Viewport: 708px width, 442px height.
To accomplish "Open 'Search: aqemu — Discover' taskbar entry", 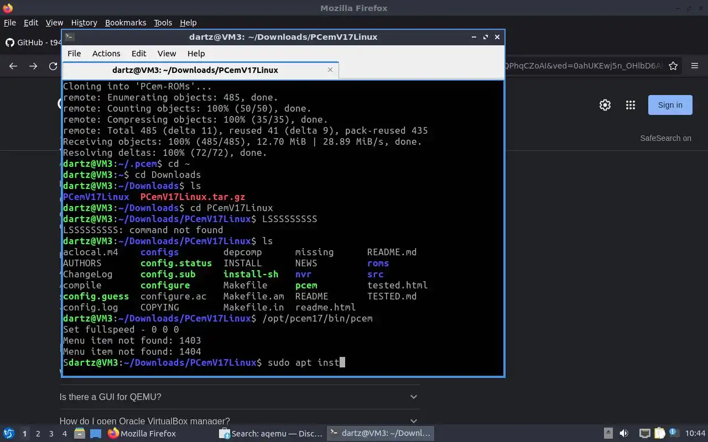I will coord(270,434).
